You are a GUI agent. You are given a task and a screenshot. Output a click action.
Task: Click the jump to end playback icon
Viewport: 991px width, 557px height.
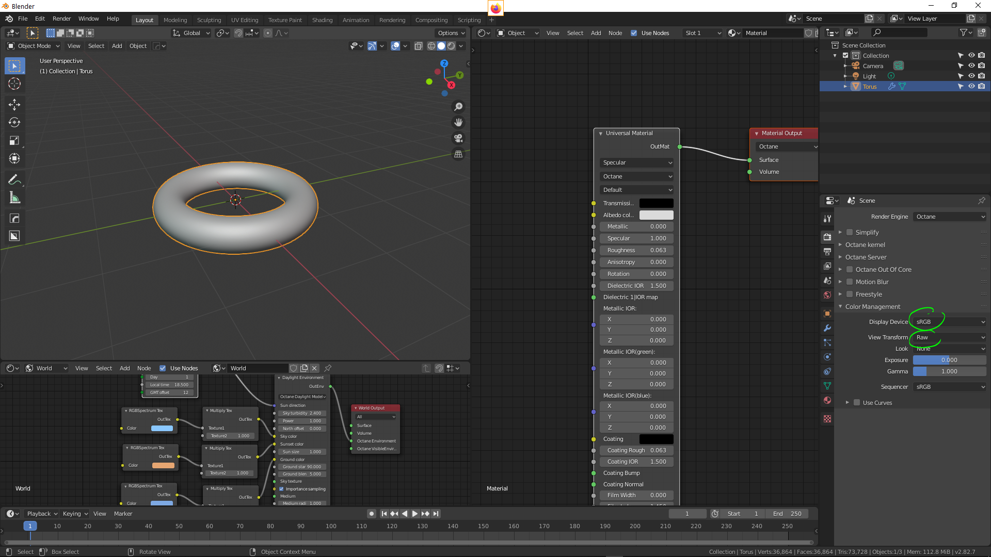coord(436,514)
